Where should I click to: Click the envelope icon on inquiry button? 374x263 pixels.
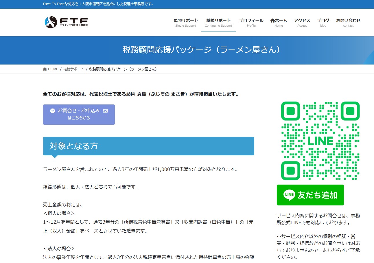[x=105, y=111]
